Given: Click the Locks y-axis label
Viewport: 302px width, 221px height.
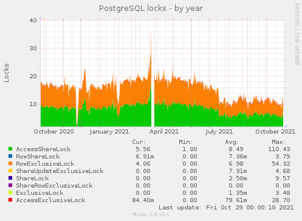Looking at the screenshot, I should (x=6, y=73).
